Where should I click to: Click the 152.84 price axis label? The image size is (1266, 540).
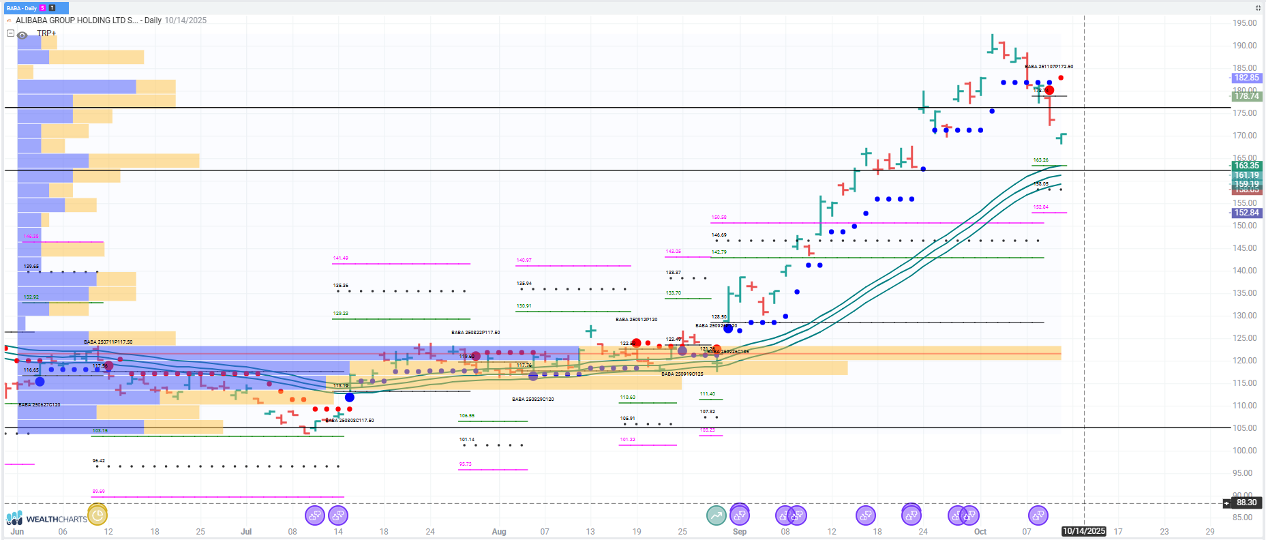pyautogui.click(x=1246, y=213)
